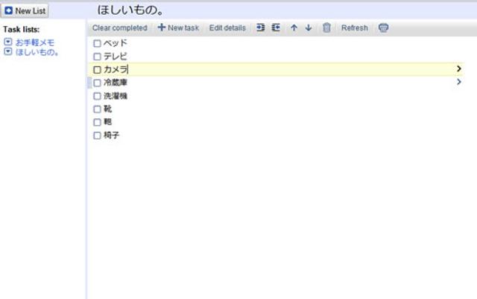Screen dimensions: 477x299
Task: Click the un-indent task icon
Action: point(276,28)
